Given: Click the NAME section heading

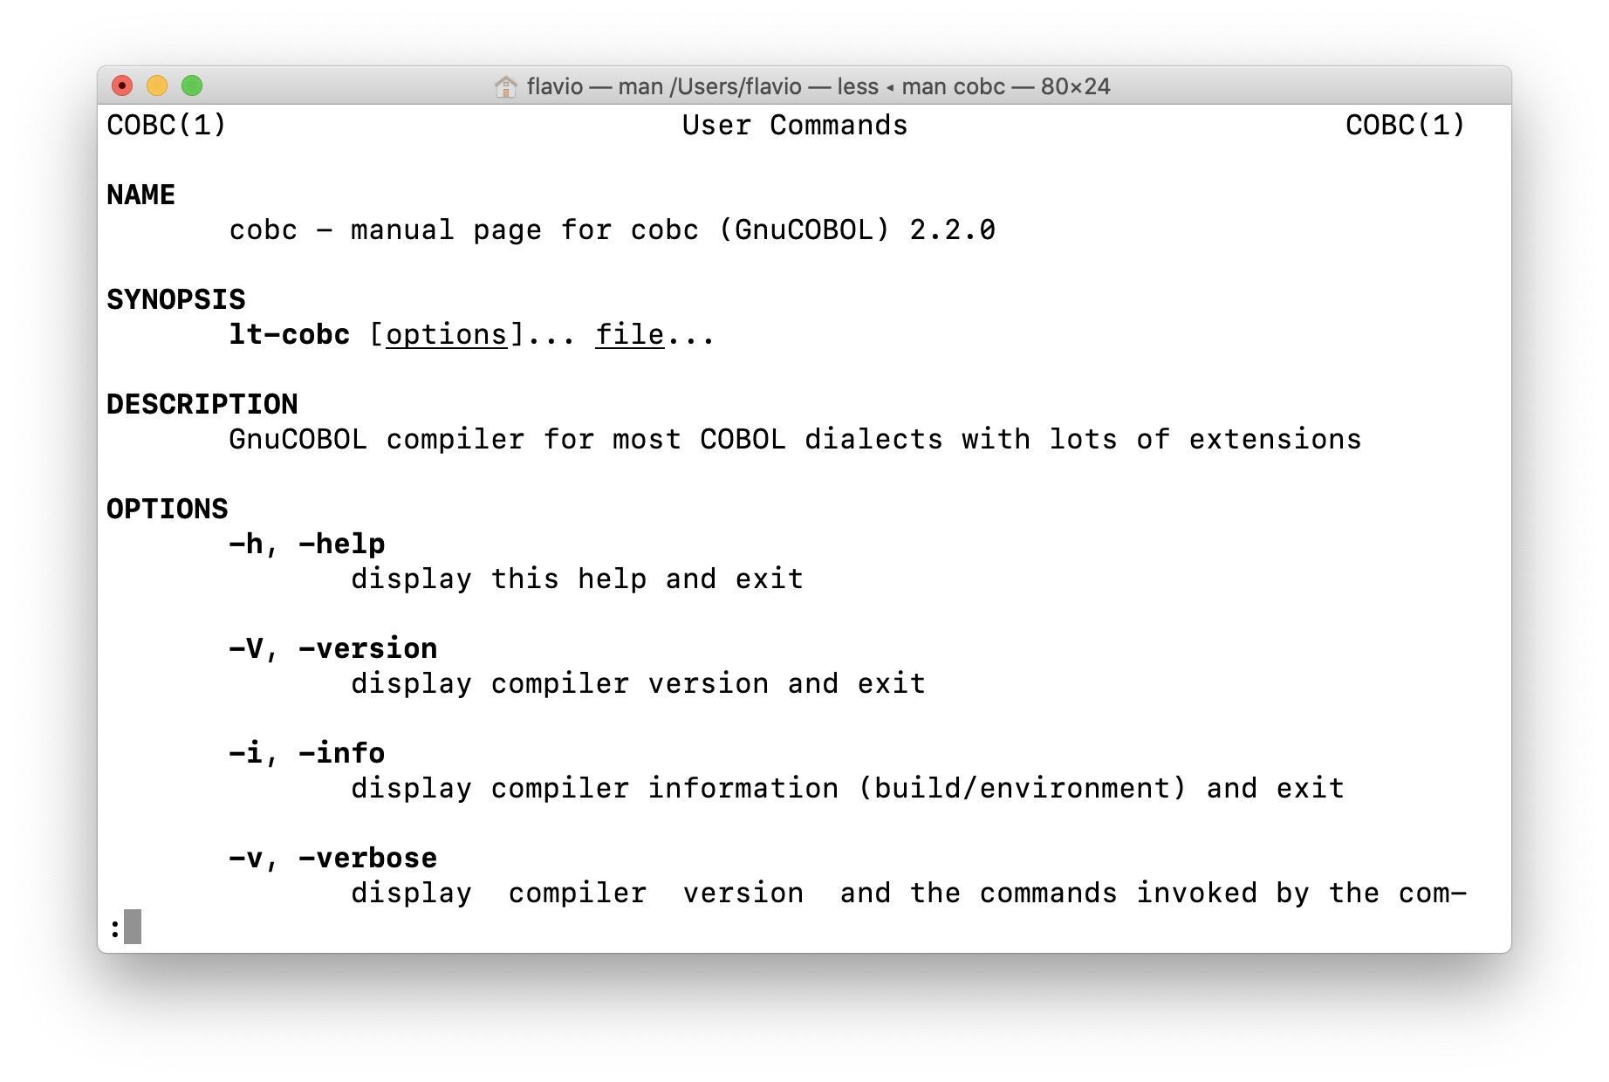Looking at the screenshot, I should (140, 195).
